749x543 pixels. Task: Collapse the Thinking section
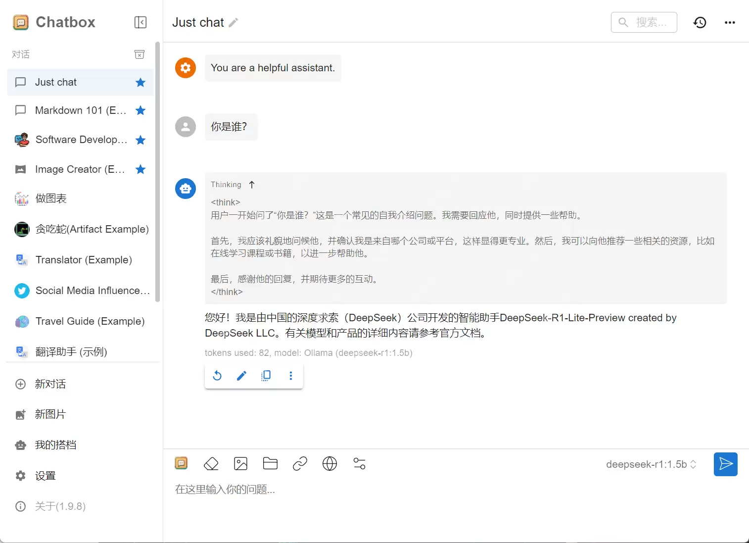tap(252, 184)
